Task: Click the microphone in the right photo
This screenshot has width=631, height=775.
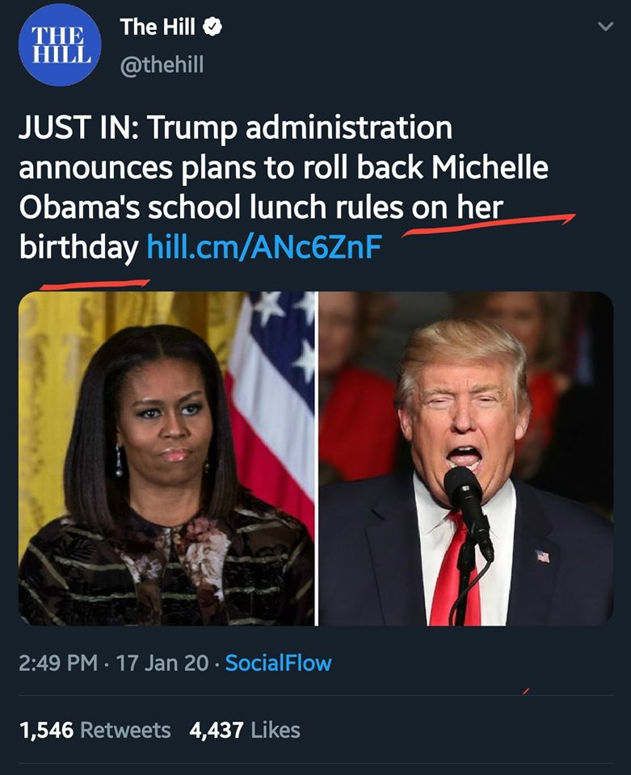Action: (x=467, y=496)
